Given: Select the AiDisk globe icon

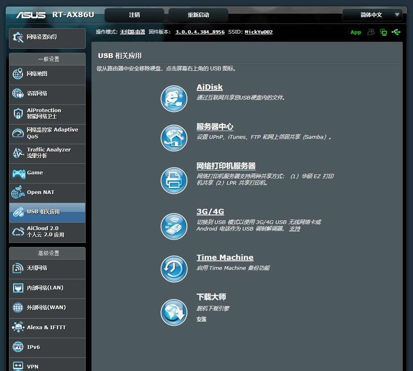Looking at the screenshot, I should tap(174, 98).
